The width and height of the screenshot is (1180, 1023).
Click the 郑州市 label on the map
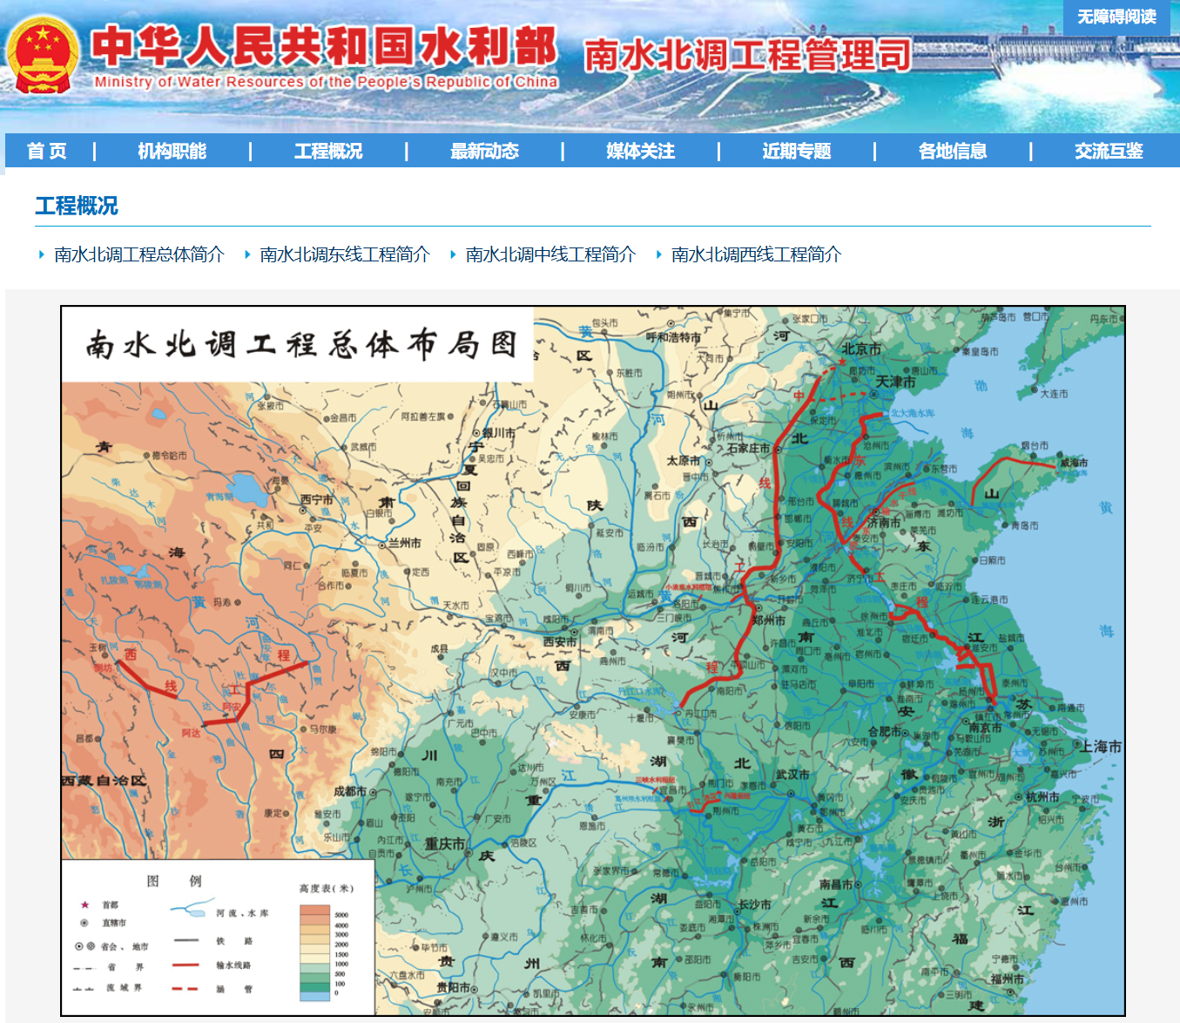tap(769, 620)
